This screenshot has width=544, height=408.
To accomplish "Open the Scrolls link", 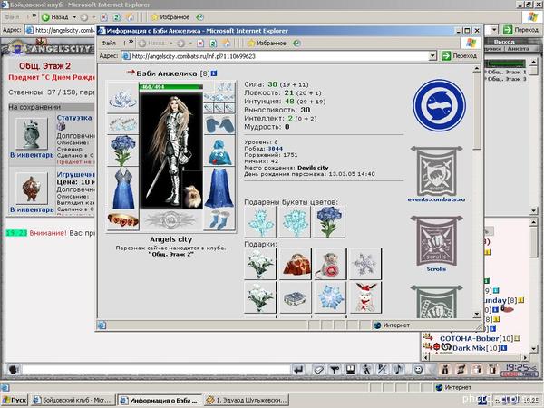I will coord(436,269).
